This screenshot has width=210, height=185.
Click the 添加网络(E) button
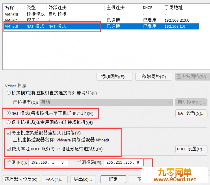click(x=115, y=76)
